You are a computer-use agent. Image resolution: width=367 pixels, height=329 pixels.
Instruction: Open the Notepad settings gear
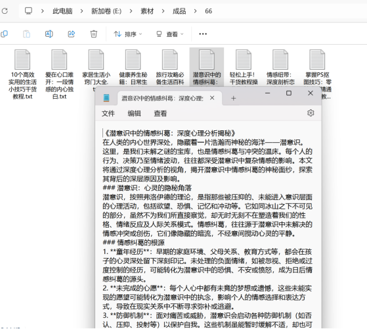click(x=311, y=113)
